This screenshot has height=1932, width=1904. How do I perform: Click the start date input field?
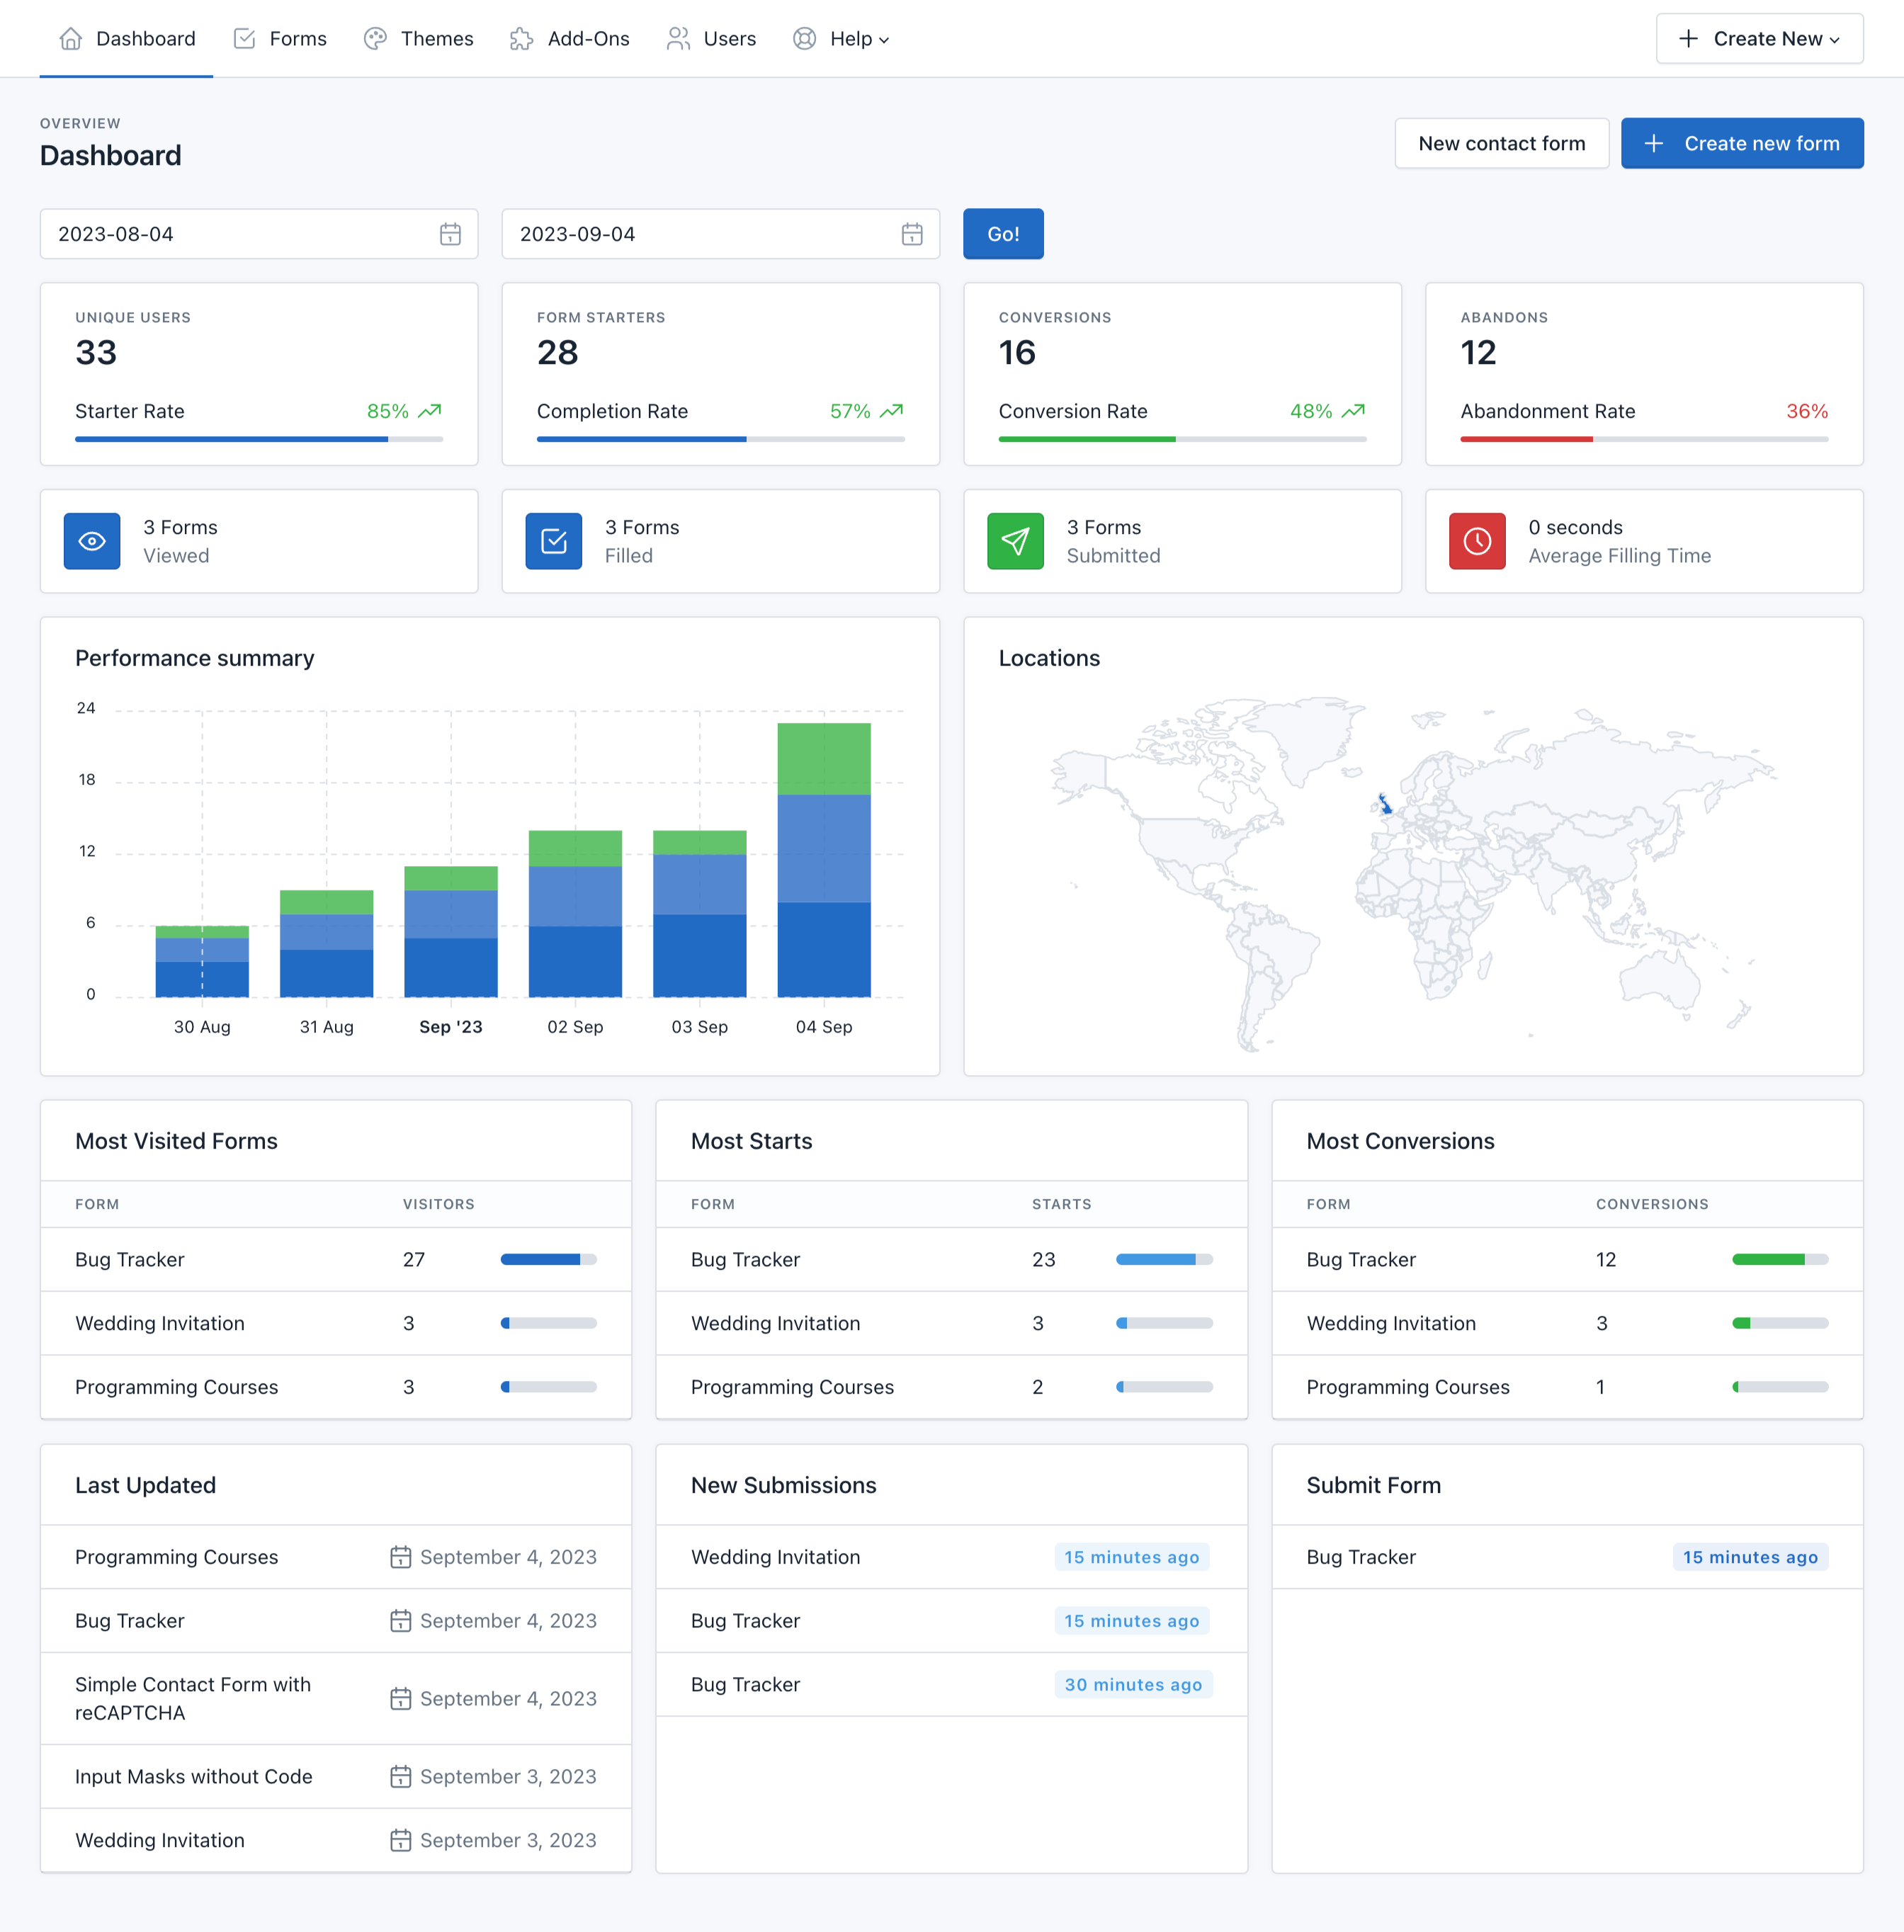click(200, 234)
